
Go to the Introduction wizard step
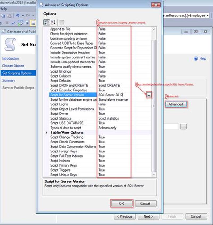pyautogui.click(x=10, y=58)
